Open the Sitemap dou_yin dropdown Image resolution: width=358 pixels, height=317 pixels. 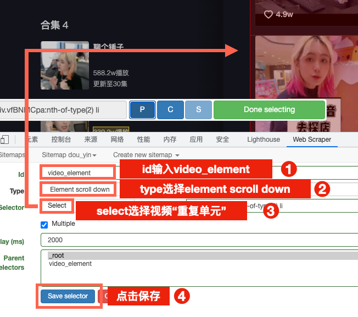pyautogui.click(x=69, y=155)
